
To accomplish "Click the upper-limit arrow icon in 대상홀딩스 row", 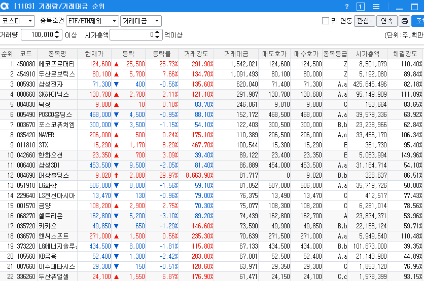I will click(x=117, y=176).
